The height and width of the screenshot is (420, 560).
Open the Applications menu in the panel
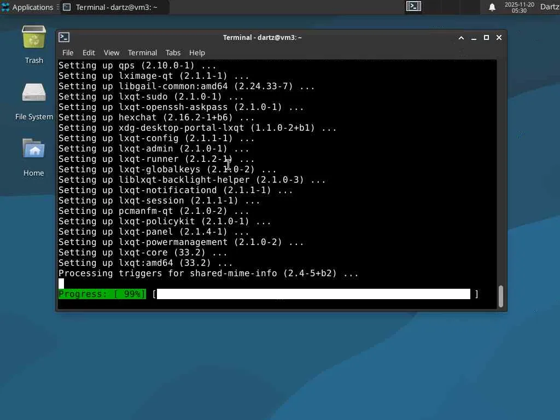[28, 7]
